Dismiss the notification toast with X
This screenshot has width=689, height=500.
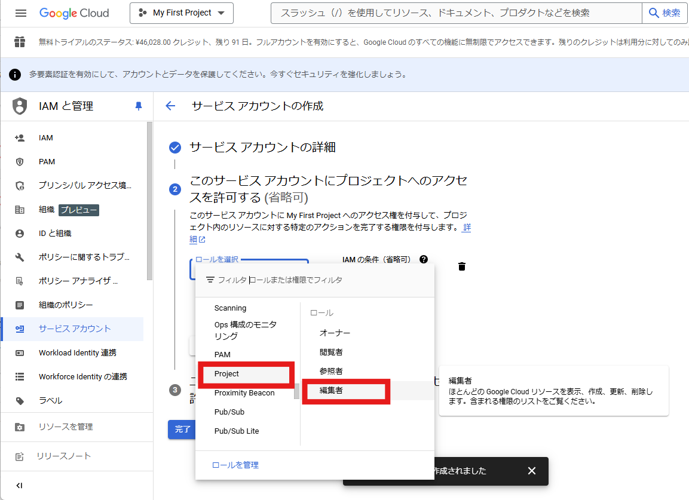532,471
